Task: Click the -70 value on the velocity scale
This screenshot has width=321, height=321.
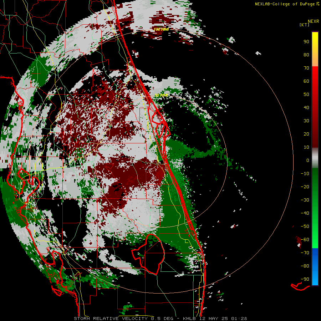Action: (x=305, y=253)
